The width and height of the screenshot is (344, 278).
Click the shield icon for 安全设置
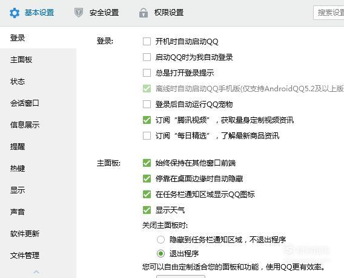[x=79, y=13]
